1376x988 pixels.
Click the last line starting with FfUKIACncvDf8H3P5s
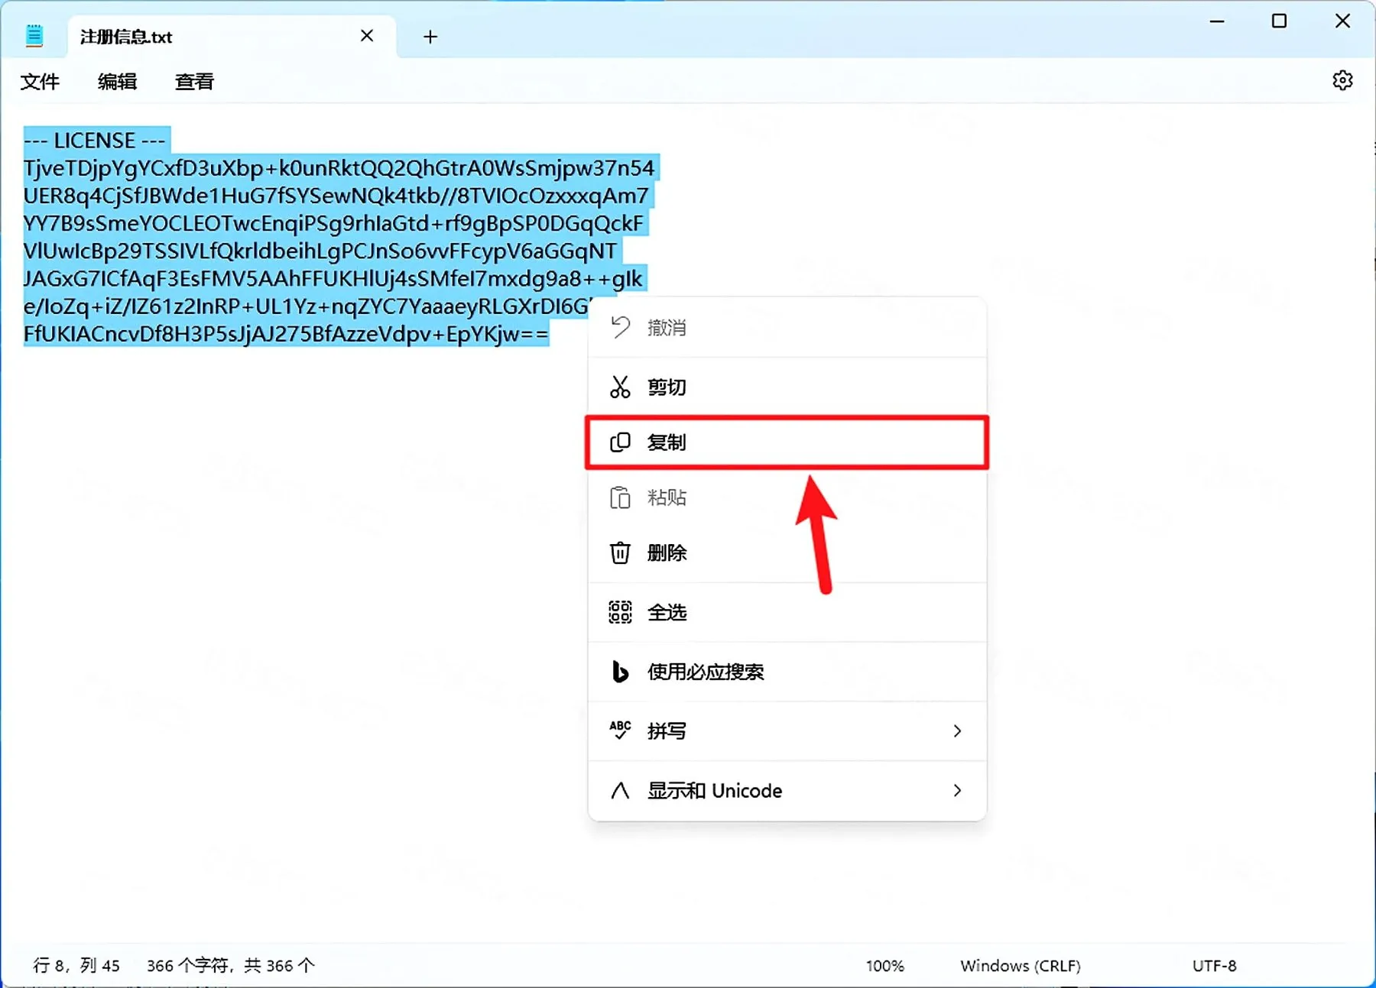[286, 334]
